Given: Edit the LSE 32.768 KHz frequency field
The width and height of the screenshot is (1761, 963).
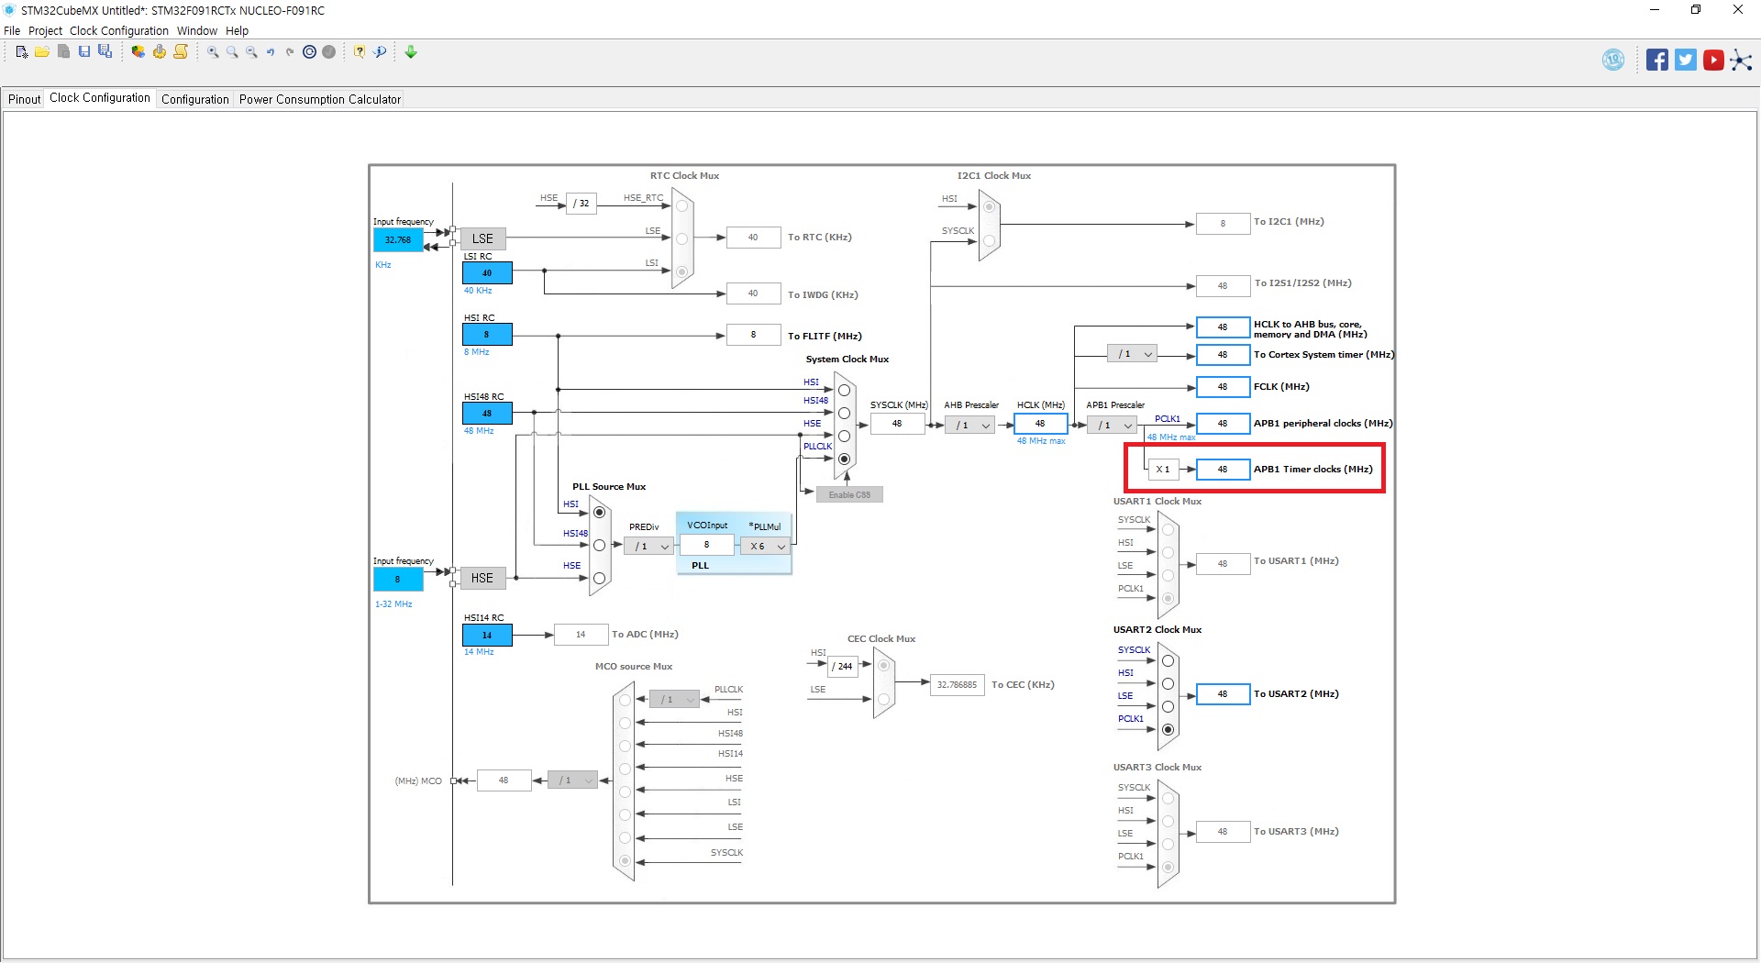Looking at the screenshot, I should pyautogui.click(x=397, y=239).
